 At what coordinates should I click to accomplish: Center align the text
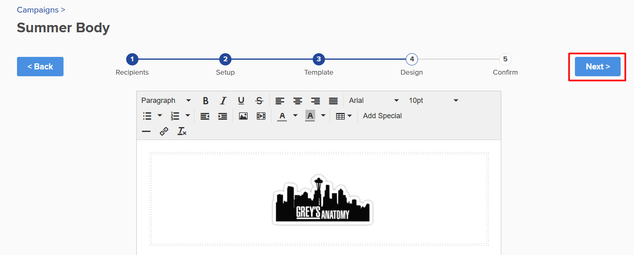298,100
